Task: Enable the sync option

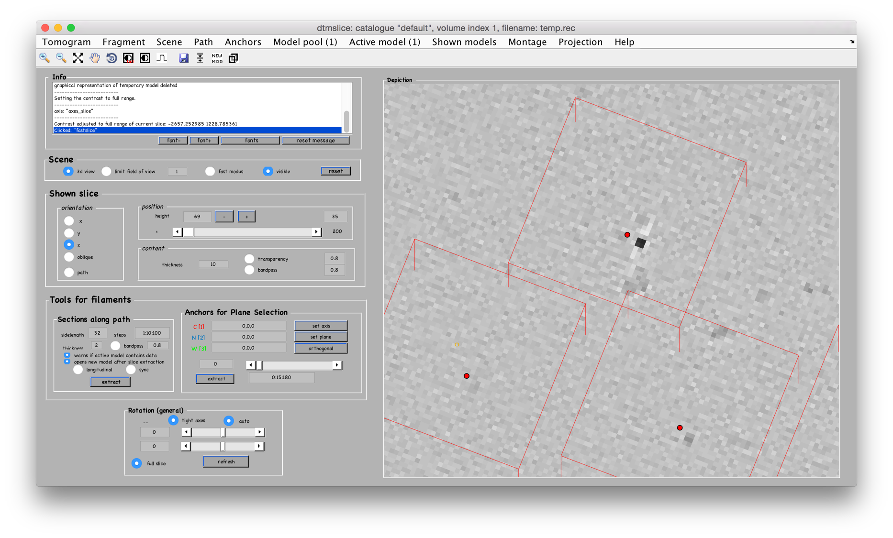Action: [131, 370]
